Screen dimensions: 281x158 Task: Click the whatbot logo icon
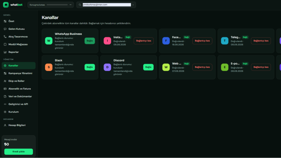coord(6,5)
